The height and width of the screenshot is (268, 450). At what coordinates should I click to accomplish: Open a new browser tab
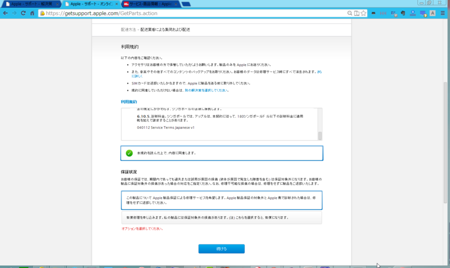[x=186, y=4]
